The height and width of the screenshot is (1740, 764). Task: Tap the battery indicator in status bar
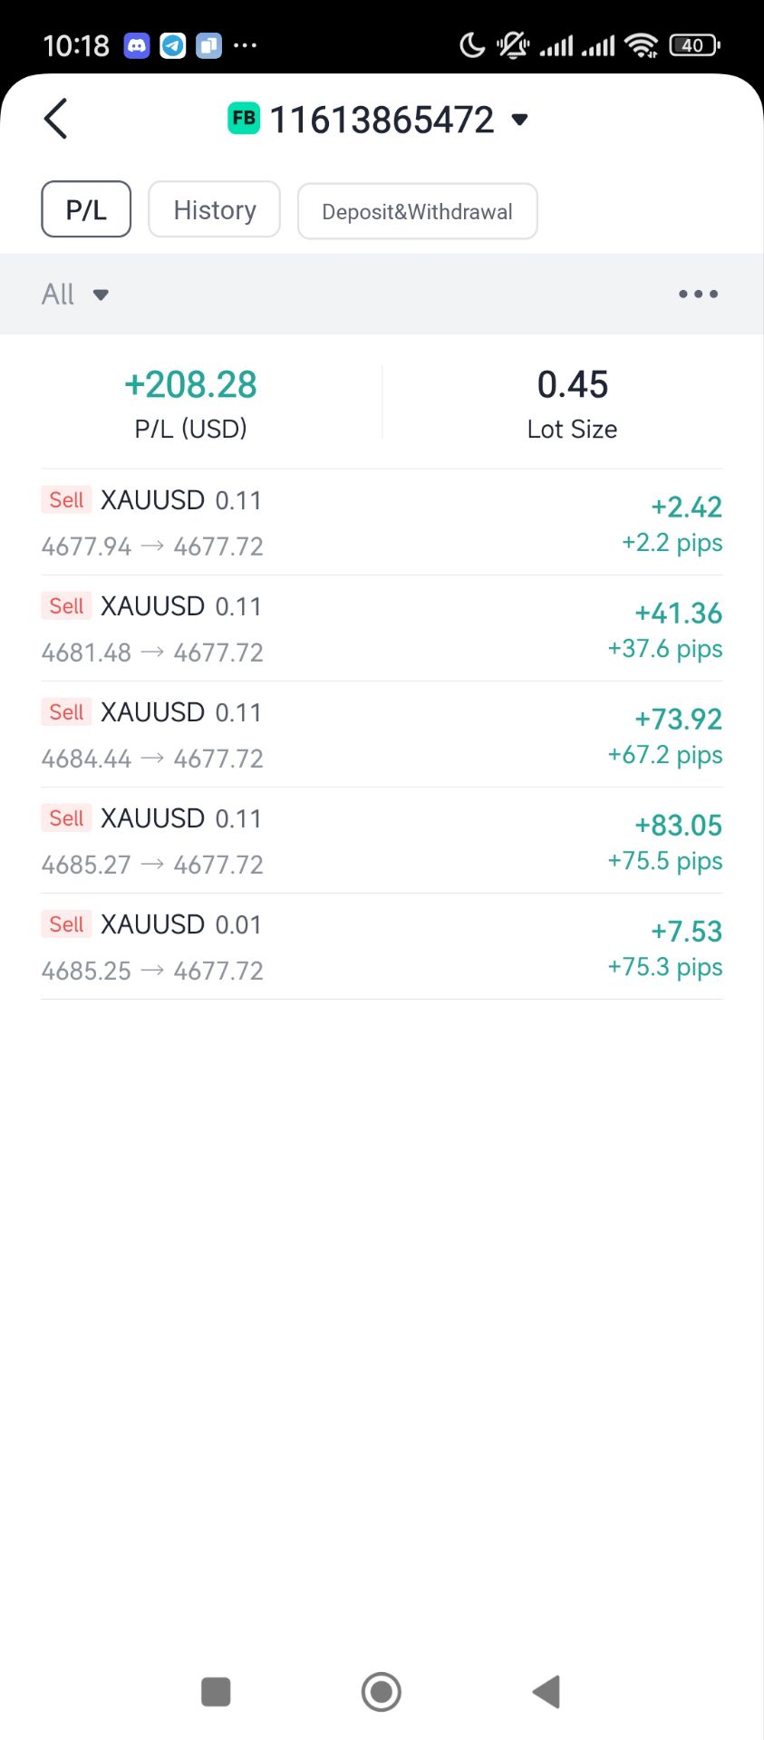point(694,45)
